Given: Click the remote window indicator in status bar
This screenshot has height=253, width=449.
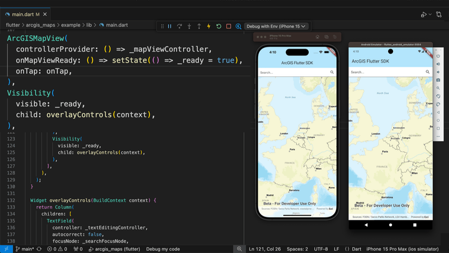Looking at the screenshot, I should [7, 249].
